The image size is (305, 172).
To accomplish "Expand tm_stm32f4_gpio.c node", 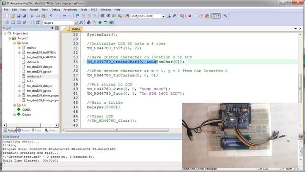I will (19, 91).
